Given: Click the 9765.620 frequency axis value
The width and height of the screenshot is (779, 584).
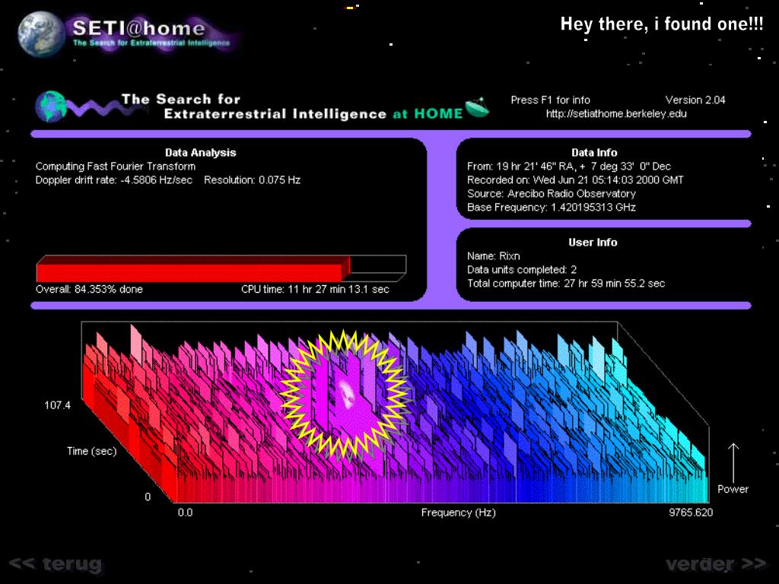Looking at the screenshot, I should click(691, 513).
